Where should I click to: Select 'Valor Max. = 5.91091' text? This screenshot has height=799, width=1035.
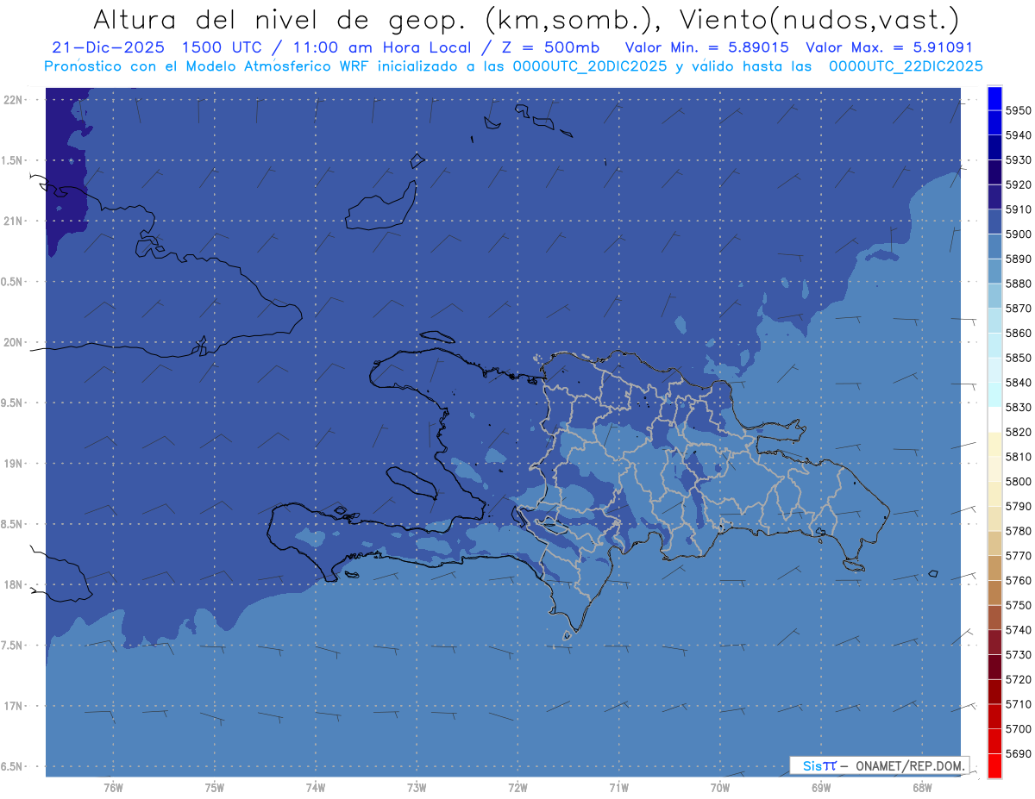[x=888, y=47]
